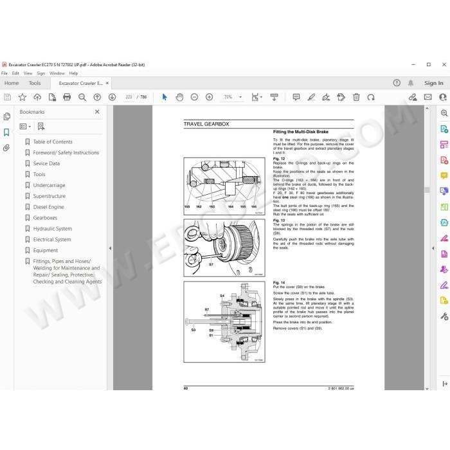This screenshot has width=450, height=450.
Task: Choose the Selection arrow tool
Action: 165,97
